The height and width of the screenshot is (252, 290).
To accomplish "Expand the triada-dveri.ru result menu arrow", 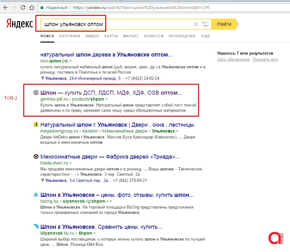I will 70,163.
